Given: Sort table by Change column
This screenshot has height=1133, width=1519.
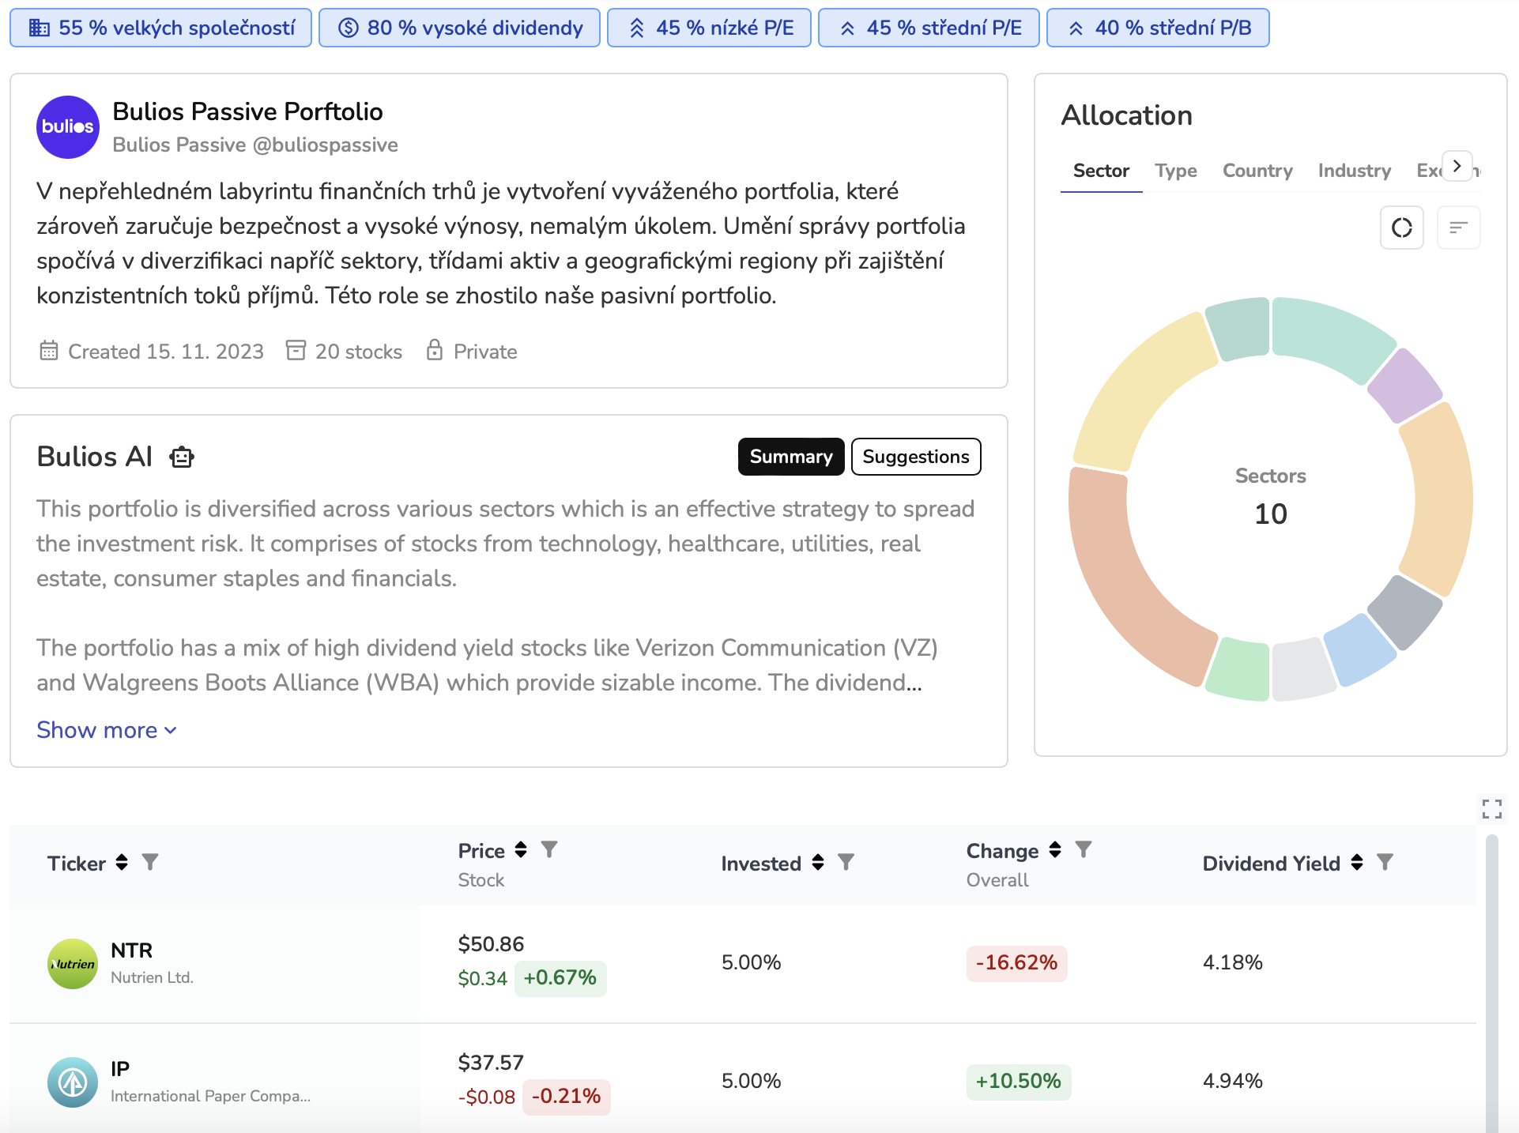Looking at the screenshot, I should (x=1055, y=849).
